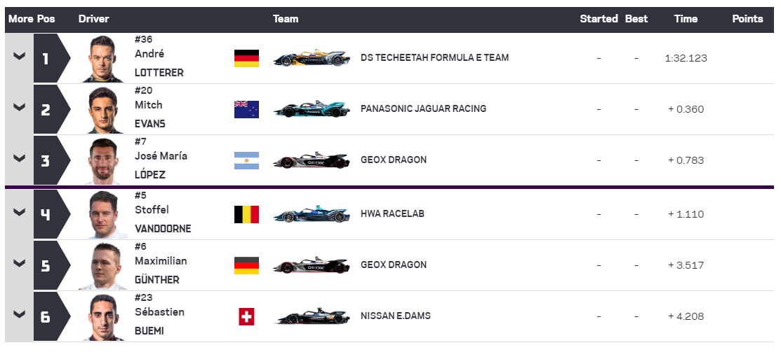Click the Panasonic Jaguar car image
781x352 pixels.
(312, 108)
